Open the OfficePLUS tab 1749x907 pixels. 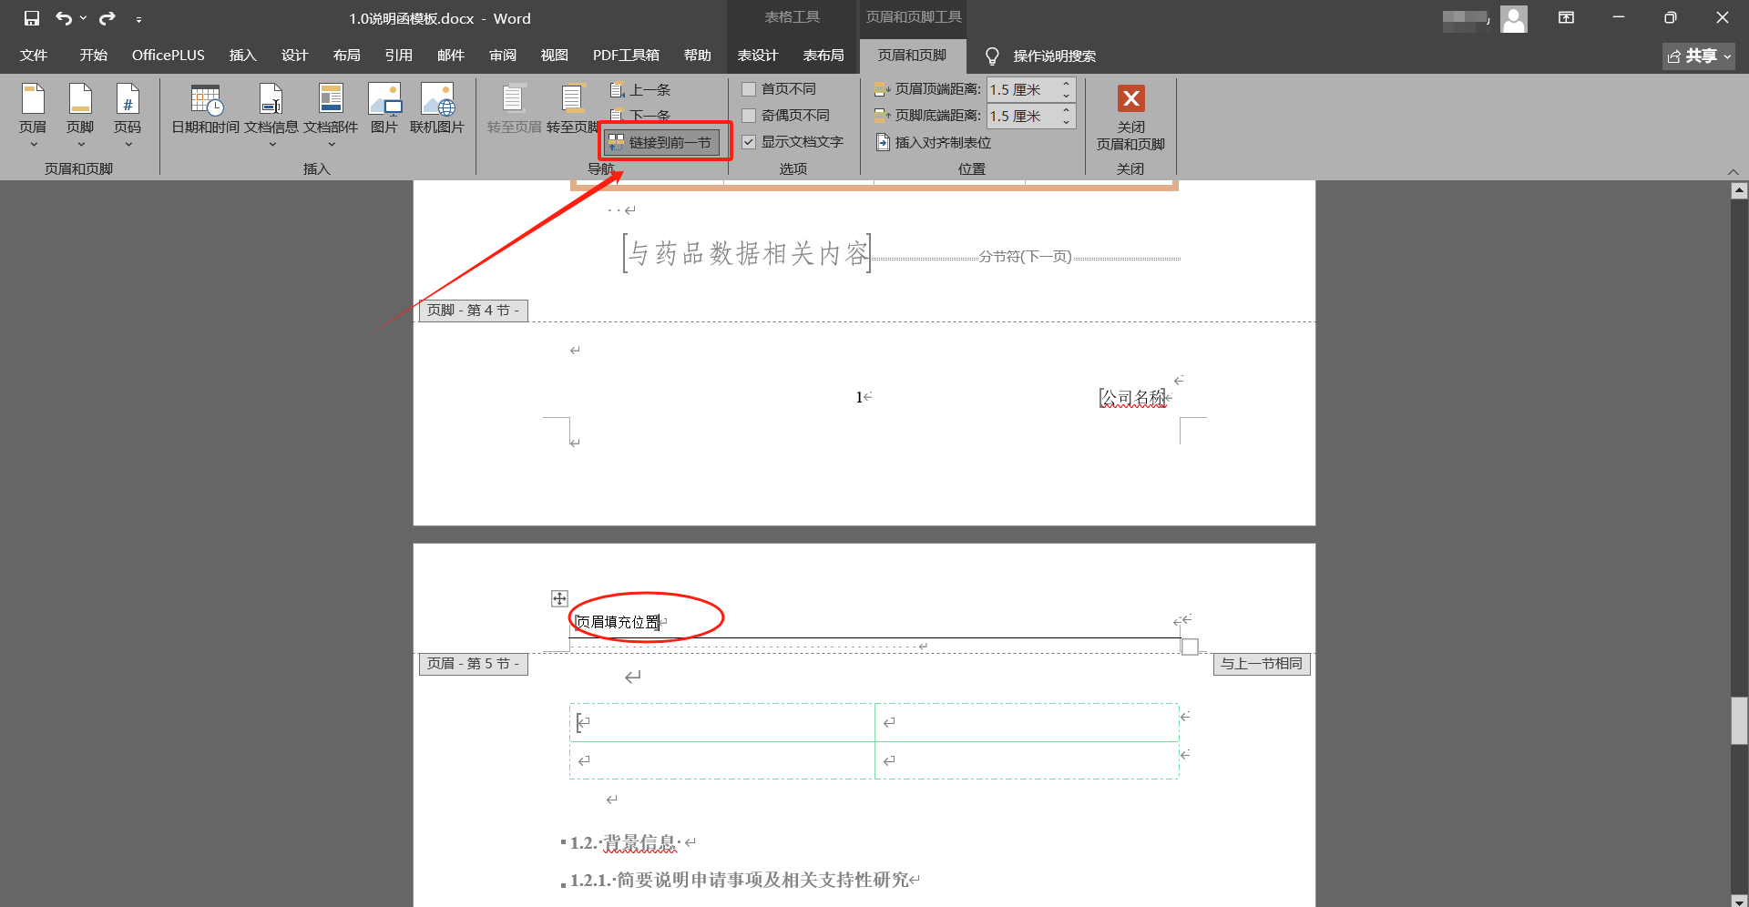point(169,56)
